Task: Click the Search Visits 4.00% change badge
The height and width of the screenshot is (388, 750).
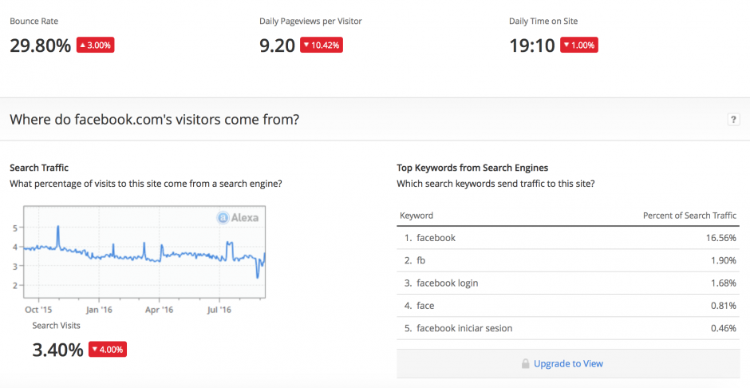Action: 108,349
